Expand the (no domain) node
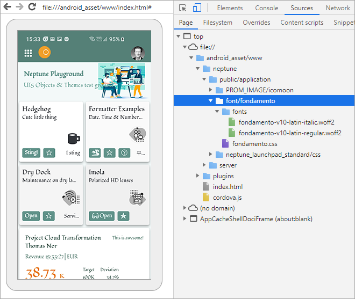 click(x=184, y=208)
